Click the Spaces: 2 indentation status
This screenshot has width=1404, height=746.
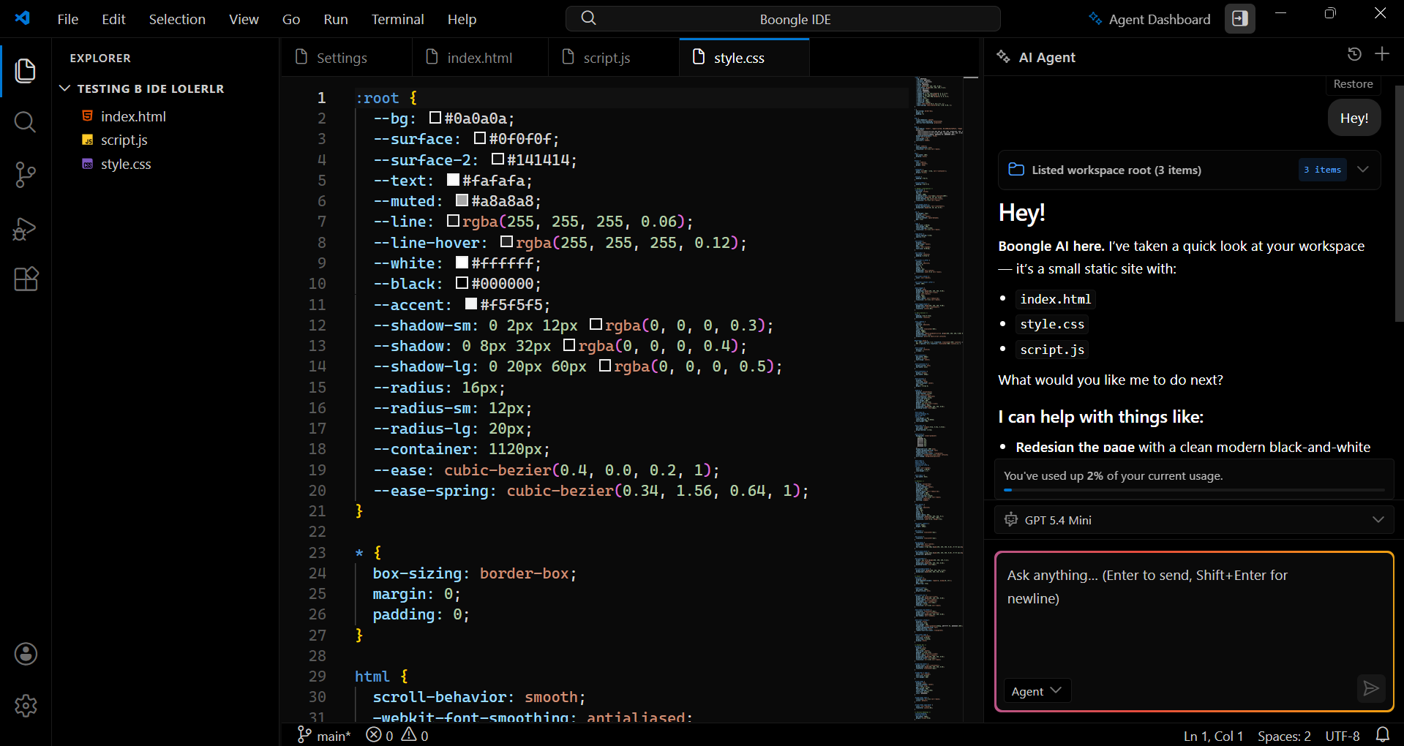1284,736
